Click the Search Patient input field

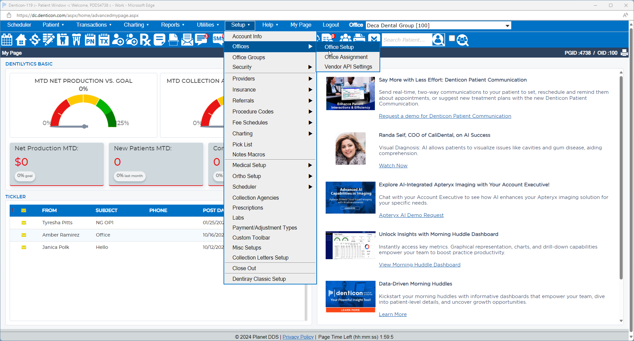click(x=406, y=40)
